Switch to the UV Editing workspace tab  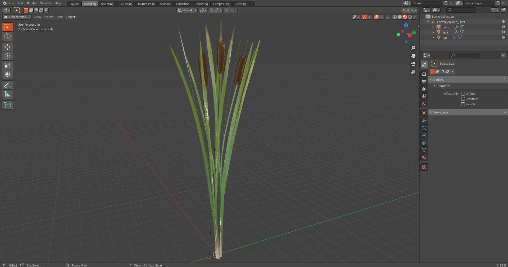point(125,4)
